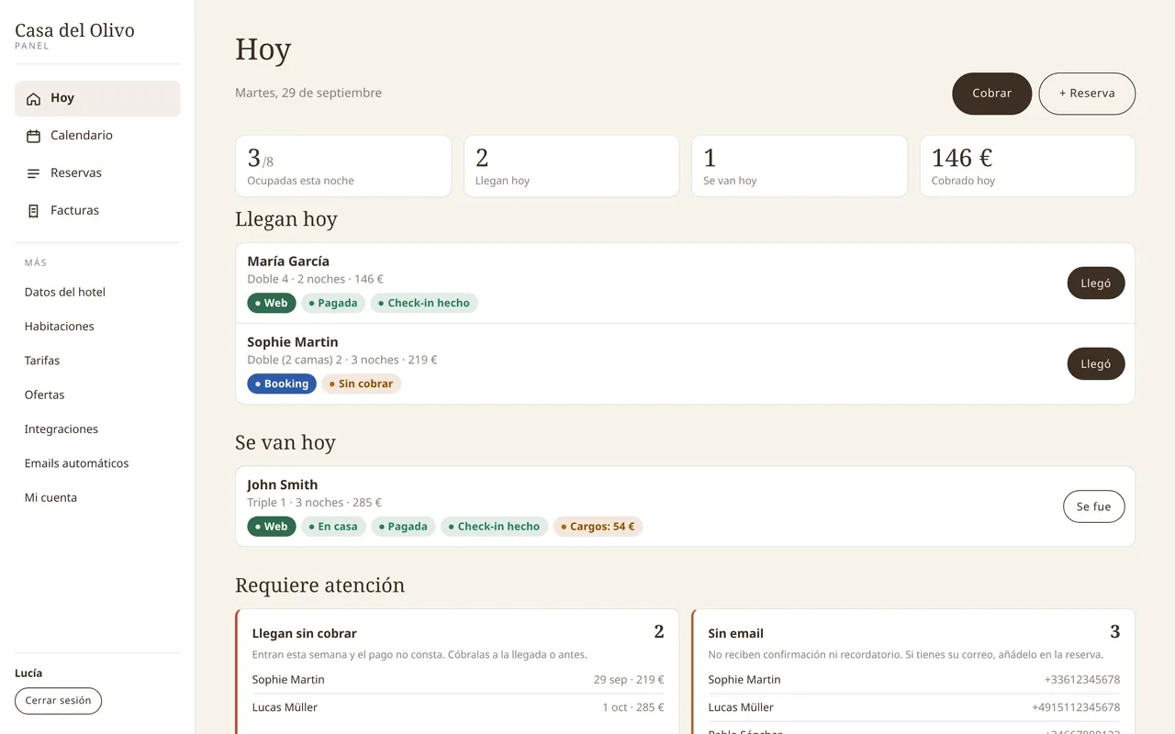The image size is (1175, 734).
Task: Open the Ofertas page
Action: [97, 395]
